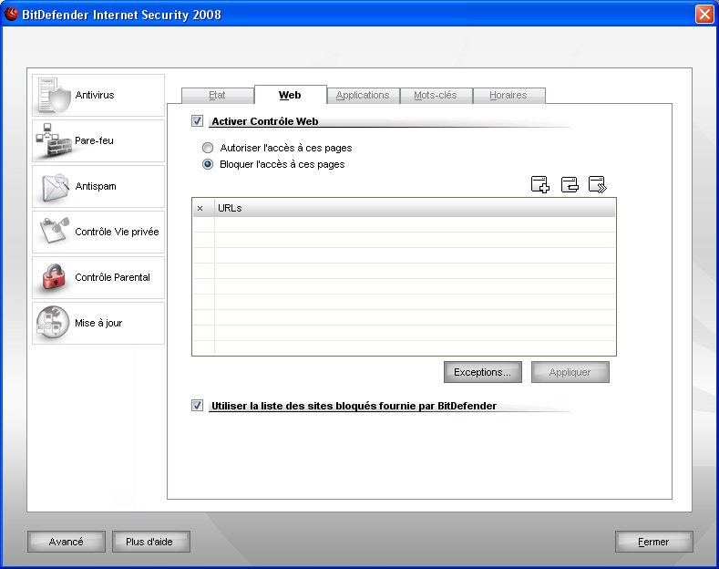The image size is (719, 569).
Task: Click the Appliquer button
Action: [570, 372]
